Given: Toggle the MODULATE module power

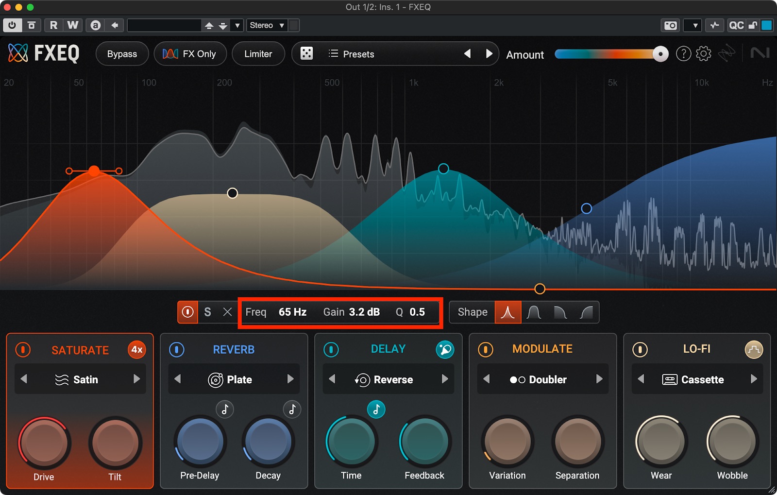Looking at the screenshot, I should point(486,350).
